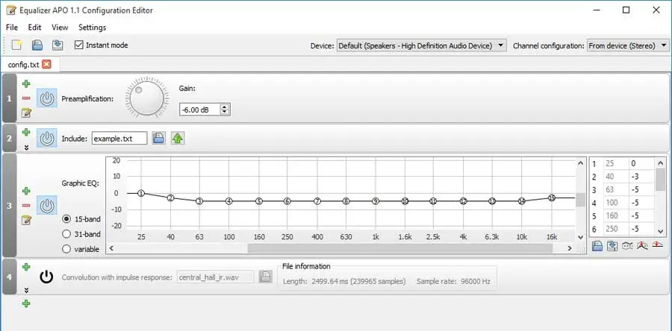Viewport: 672px width, 331px height.
Task: Open the Channel configuration dropdown
Action: 628,45
